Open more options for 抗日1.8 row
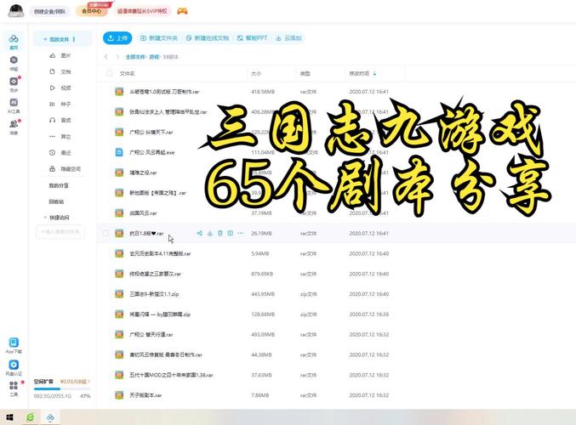576x425 pixels. click(x=240, y=233)
